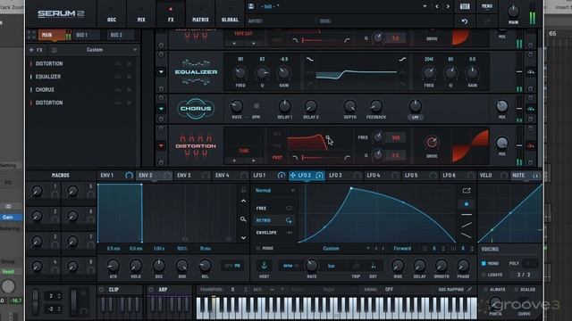Open the LFO Forward direction dropdown

tap(403, 249)
